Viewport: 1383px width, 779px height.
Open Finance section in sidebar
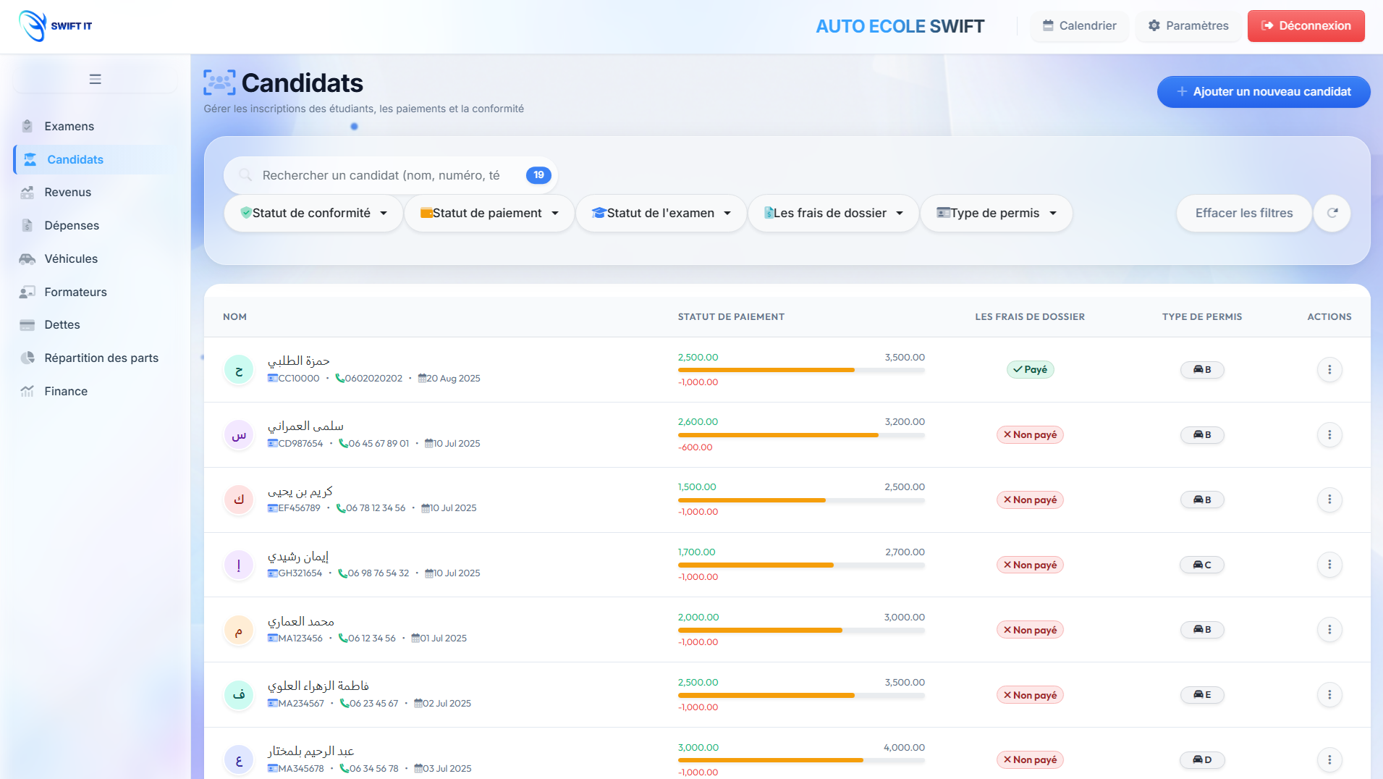pos(66,391)
